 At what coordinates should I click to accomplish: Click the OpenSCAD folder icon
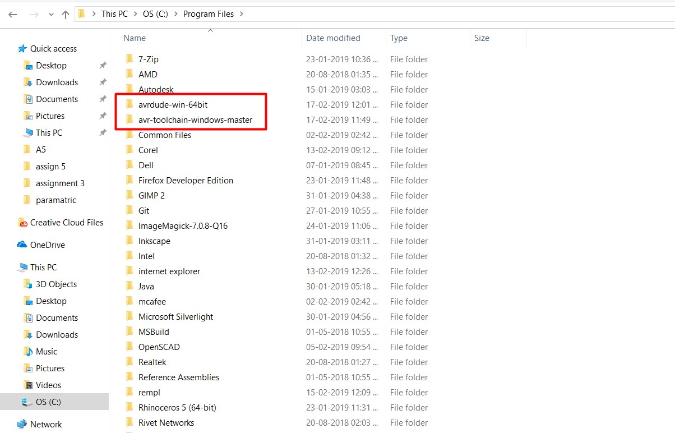click(129, 347)
